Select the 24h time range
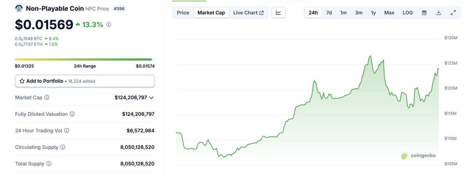This screenshot has height=176, width=470. (313, 13)
